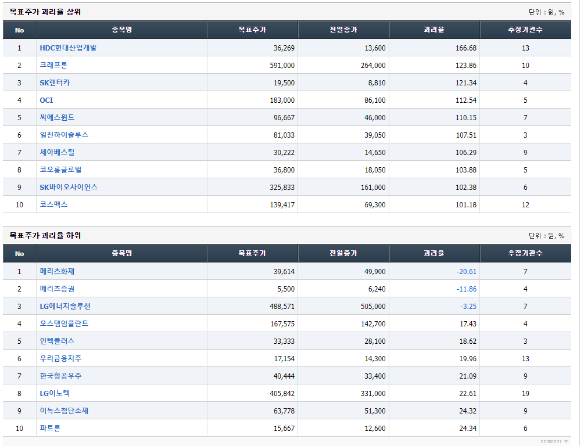The width and height of the screenshot is (584, 446).
Task: Open the SK바이오사이언스 stock link
Action: pyautogui.click(x=69, y=187)
